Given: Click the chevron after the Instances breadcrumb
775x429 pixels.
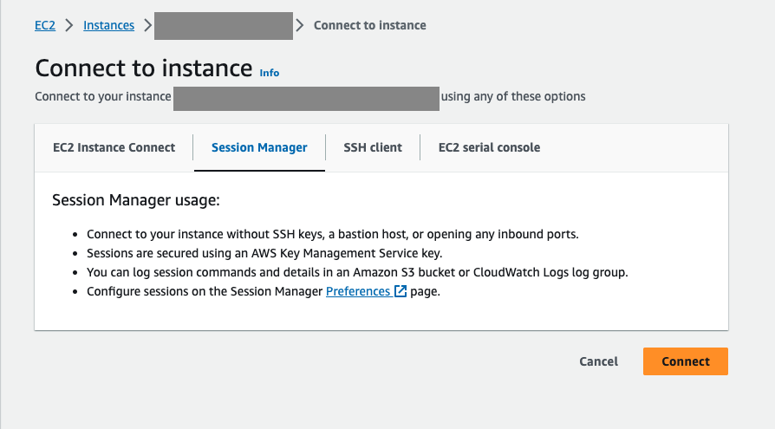Looking at the screenshot, I should tap(147, 25).
